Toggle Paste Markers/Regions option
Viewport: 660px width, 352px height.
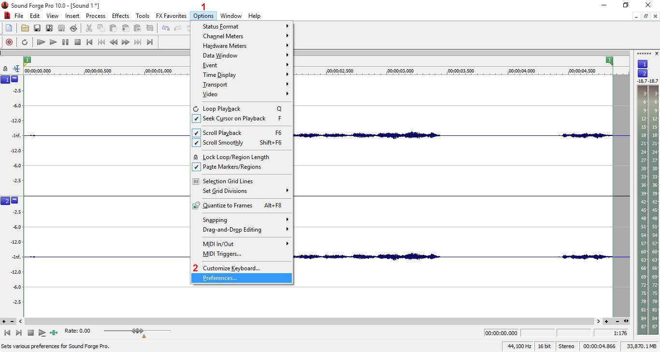242,167
